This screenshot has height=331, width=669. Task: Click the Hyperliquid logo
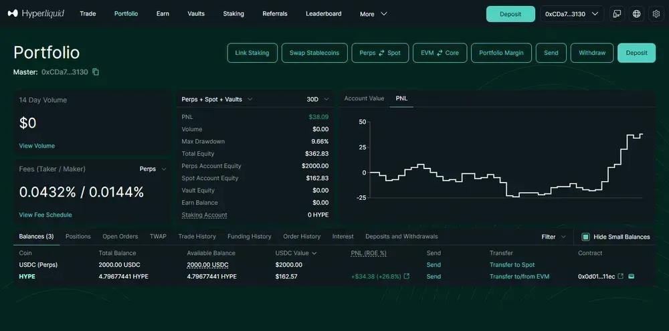click(36, 13)
